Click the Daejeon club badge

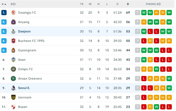(13, 31)
